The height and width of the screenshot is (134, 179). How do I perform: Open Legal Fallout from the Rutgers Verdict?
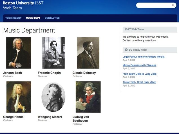pos(144,57)
